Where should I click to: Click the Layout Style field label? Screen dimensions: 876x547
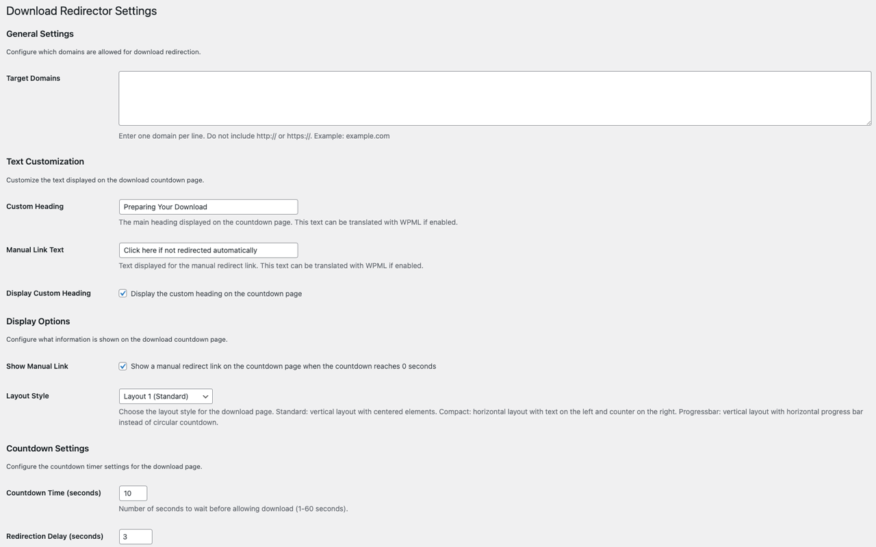pyautogui.click(x=27, y=396)
